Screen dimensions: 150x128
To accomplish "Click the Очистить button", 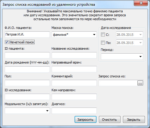I will pyautogui.click(x=110, y=120).
